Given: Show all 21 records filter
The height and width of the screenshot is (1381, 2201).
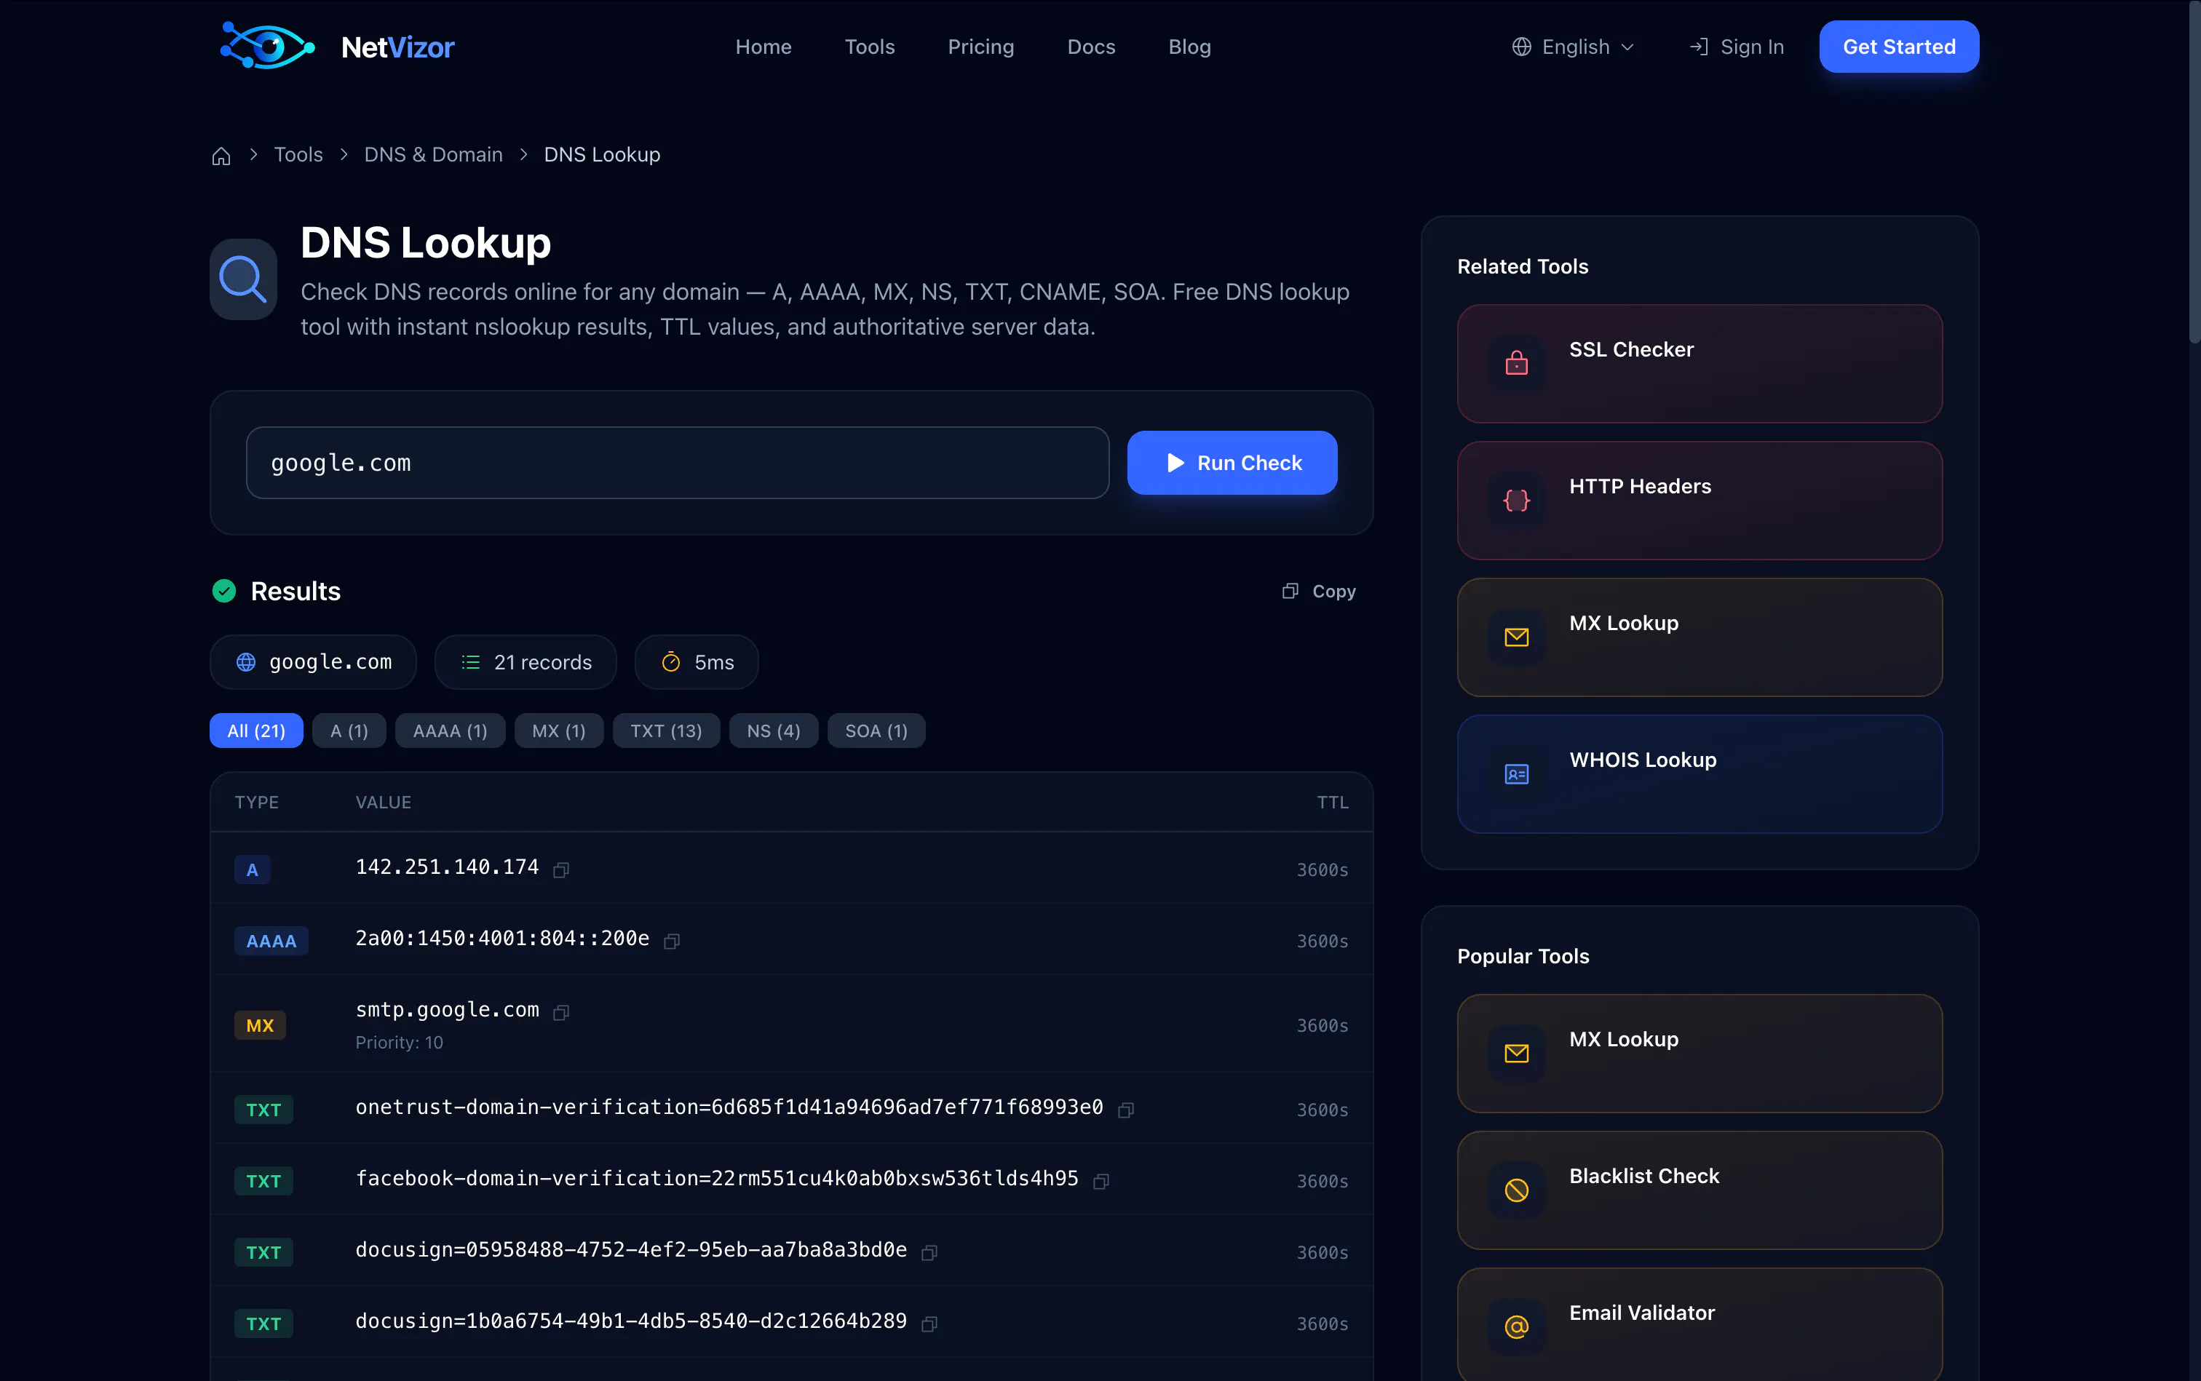Looking at the screenshot, I should tap(255, 731).
